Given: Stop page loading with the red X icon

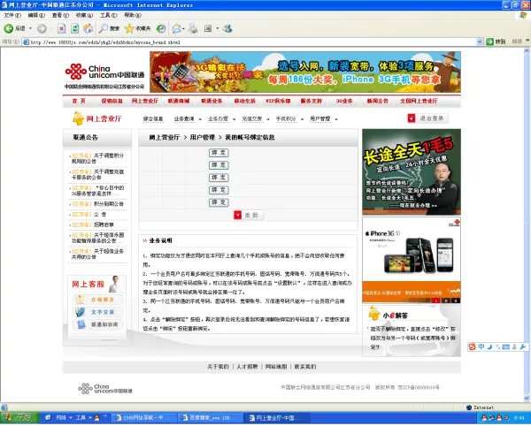Looking at the screenshot, I should tap(61, 29).
